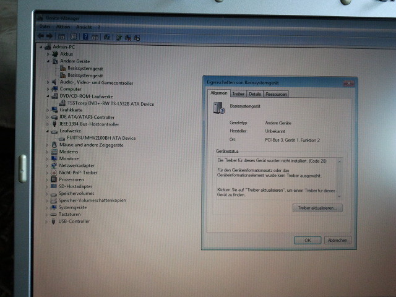The image size is (396, 297).
Task: Expand the Netzwerkadapter category
Action: (x=47, y=166)
